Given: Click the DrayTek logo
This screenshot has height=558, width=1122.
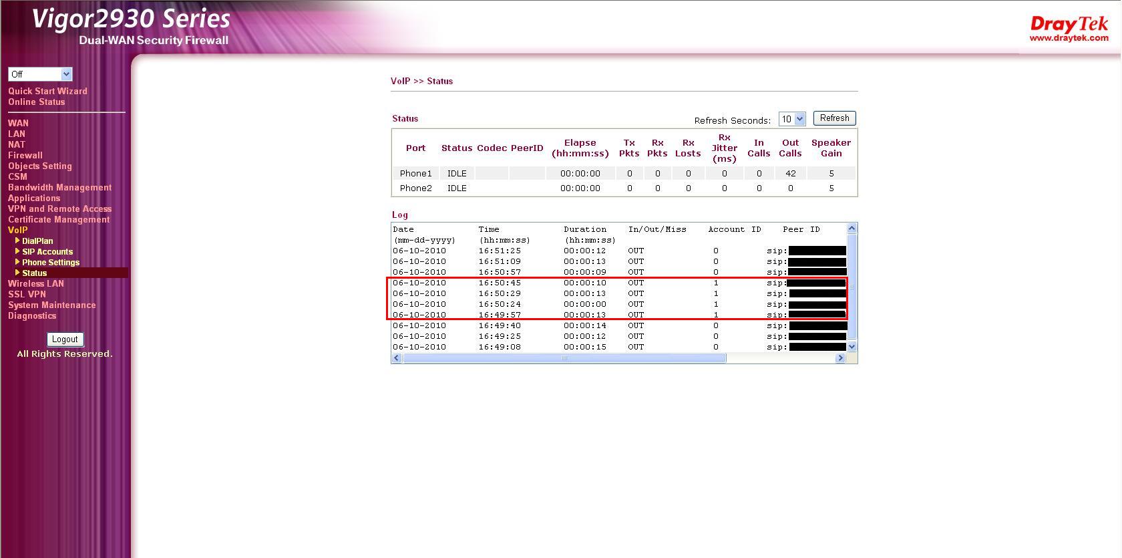Looking at the screenshot, I should [x=1069, y=29].
